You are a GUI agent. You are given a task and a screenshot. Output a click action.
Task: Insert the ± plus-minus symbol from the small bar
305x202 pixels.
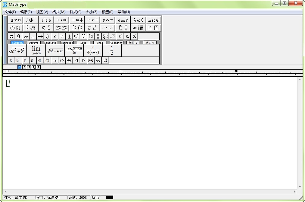(x=69, y=36)
